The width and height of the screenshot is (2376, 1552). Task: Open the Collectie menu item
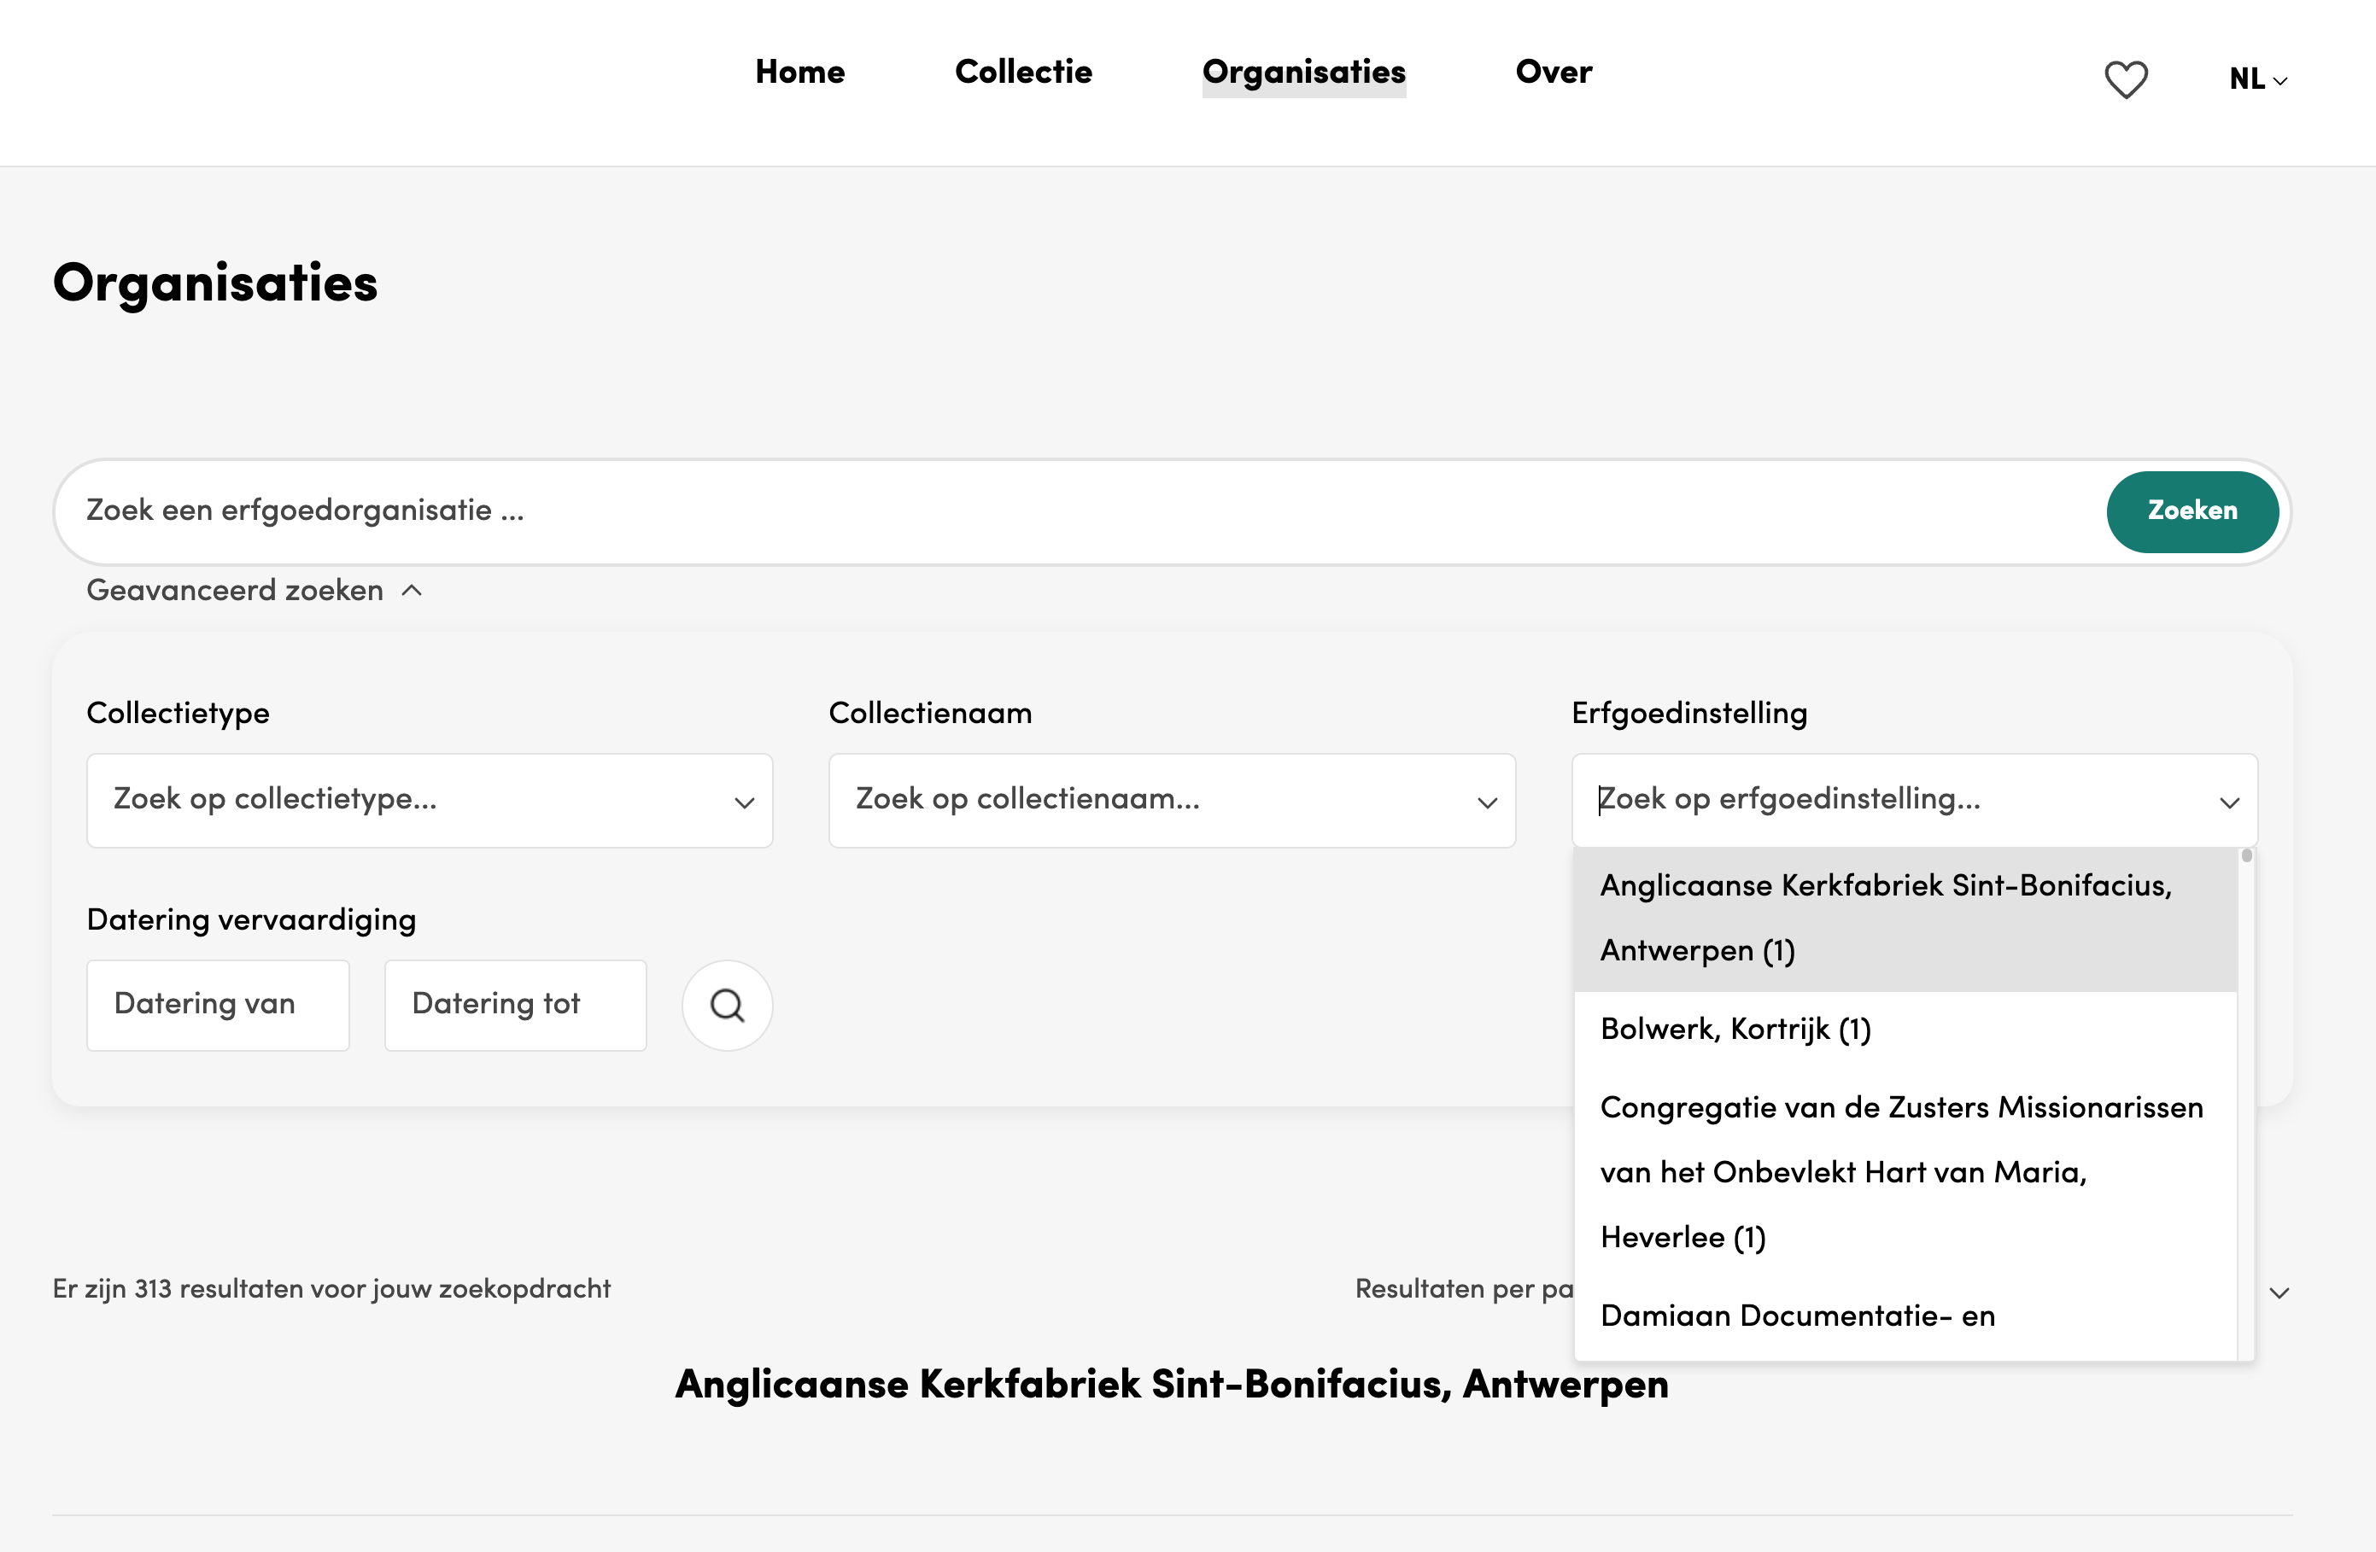pyautogui.click(x=1023, y=72)
